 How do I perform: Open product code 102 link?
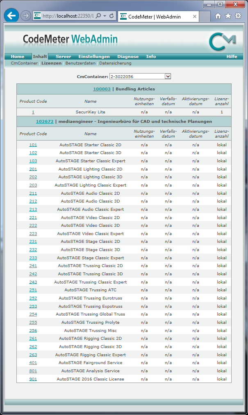pyautogui.click(x=33, y=153)
